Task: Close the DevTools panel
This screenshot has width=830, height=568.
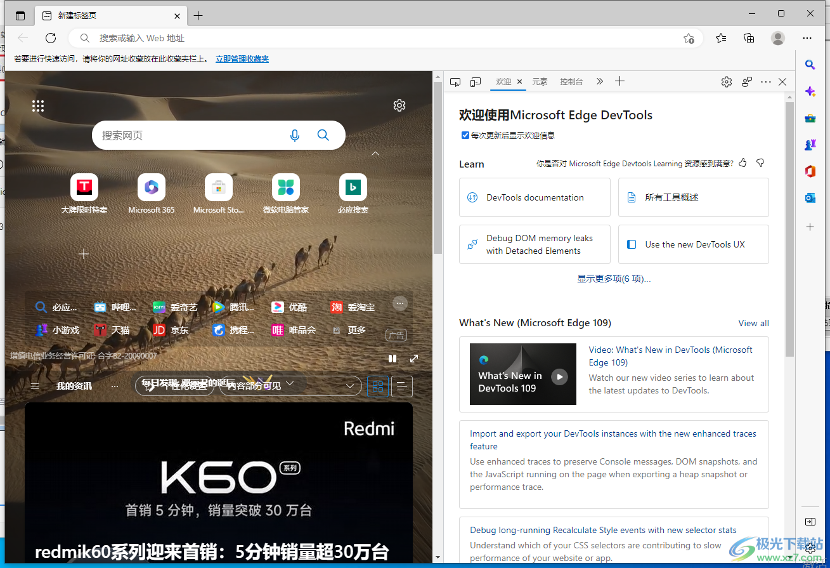Action: [782, 82]
